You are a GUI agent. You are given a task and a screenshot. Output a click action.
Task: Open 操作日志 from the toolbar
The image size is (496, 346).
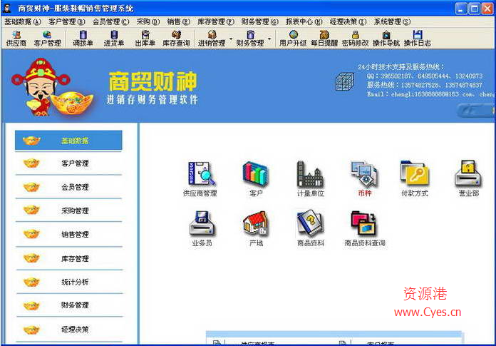(x=417, y=39)
